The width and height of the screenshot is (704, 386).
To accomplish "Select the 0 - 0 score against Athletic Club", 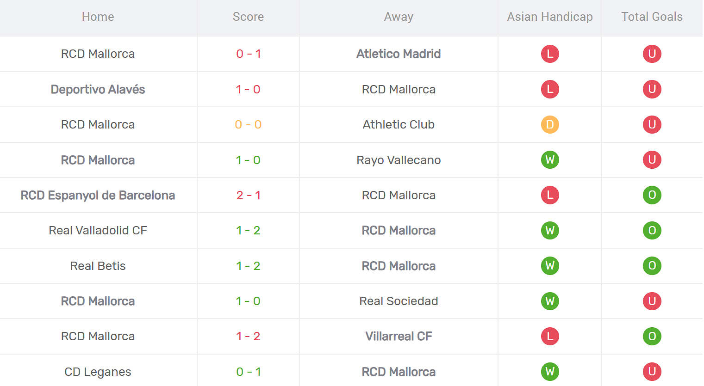I will click(x=248, y=124).
